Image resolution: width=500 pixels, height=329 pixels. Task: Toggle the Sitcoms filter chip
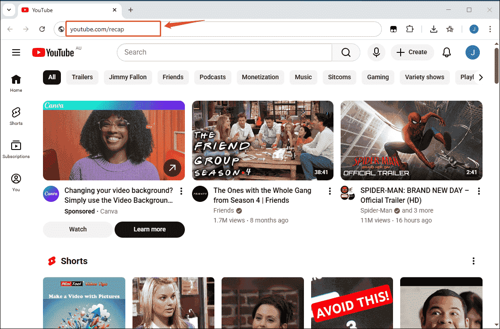[339, 77]
